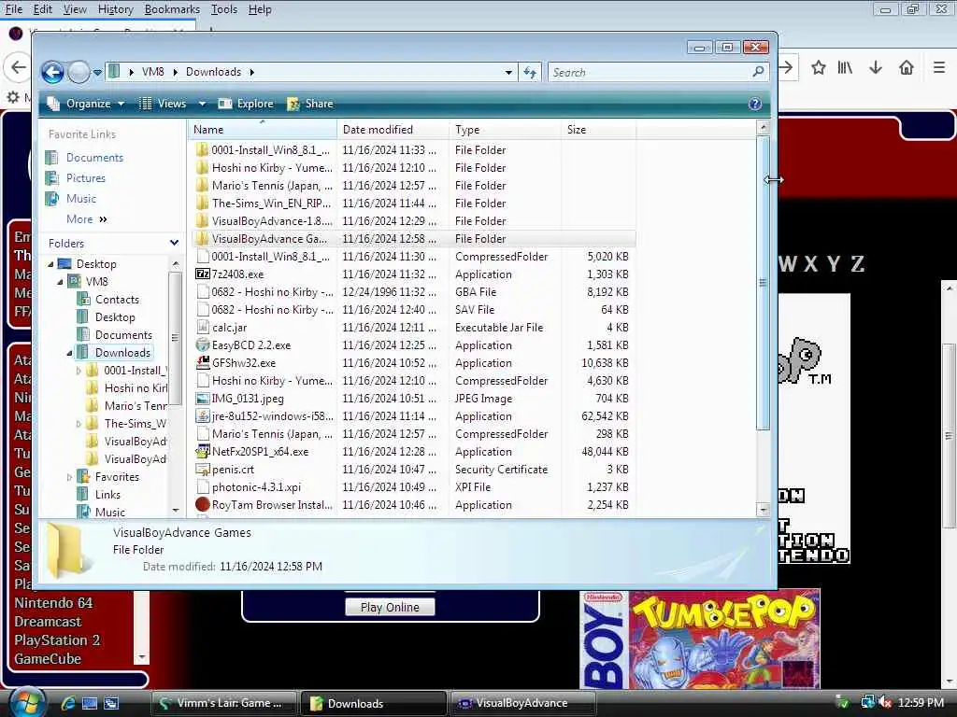Click Firefox bookmark star icon

coord(819,67)
